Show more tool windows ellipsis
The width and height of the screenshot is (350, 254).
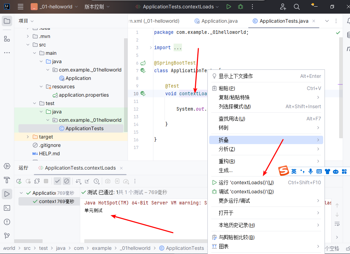click(x=7, y=53)
